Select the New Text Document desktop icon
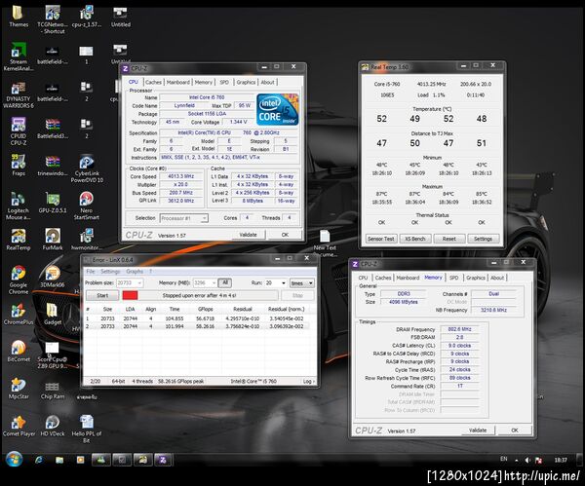 tap(325, 243)
